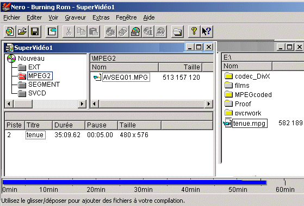
Task: Click the disc info 'i' toolbar icon
Action: click(148, 31)
